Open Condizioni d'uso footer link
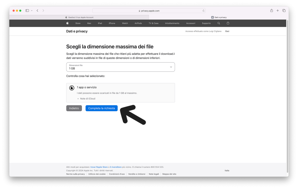Image resolution: width=298 pixels, height=189 pixels. pyautogui.click(x=117, y=174)
